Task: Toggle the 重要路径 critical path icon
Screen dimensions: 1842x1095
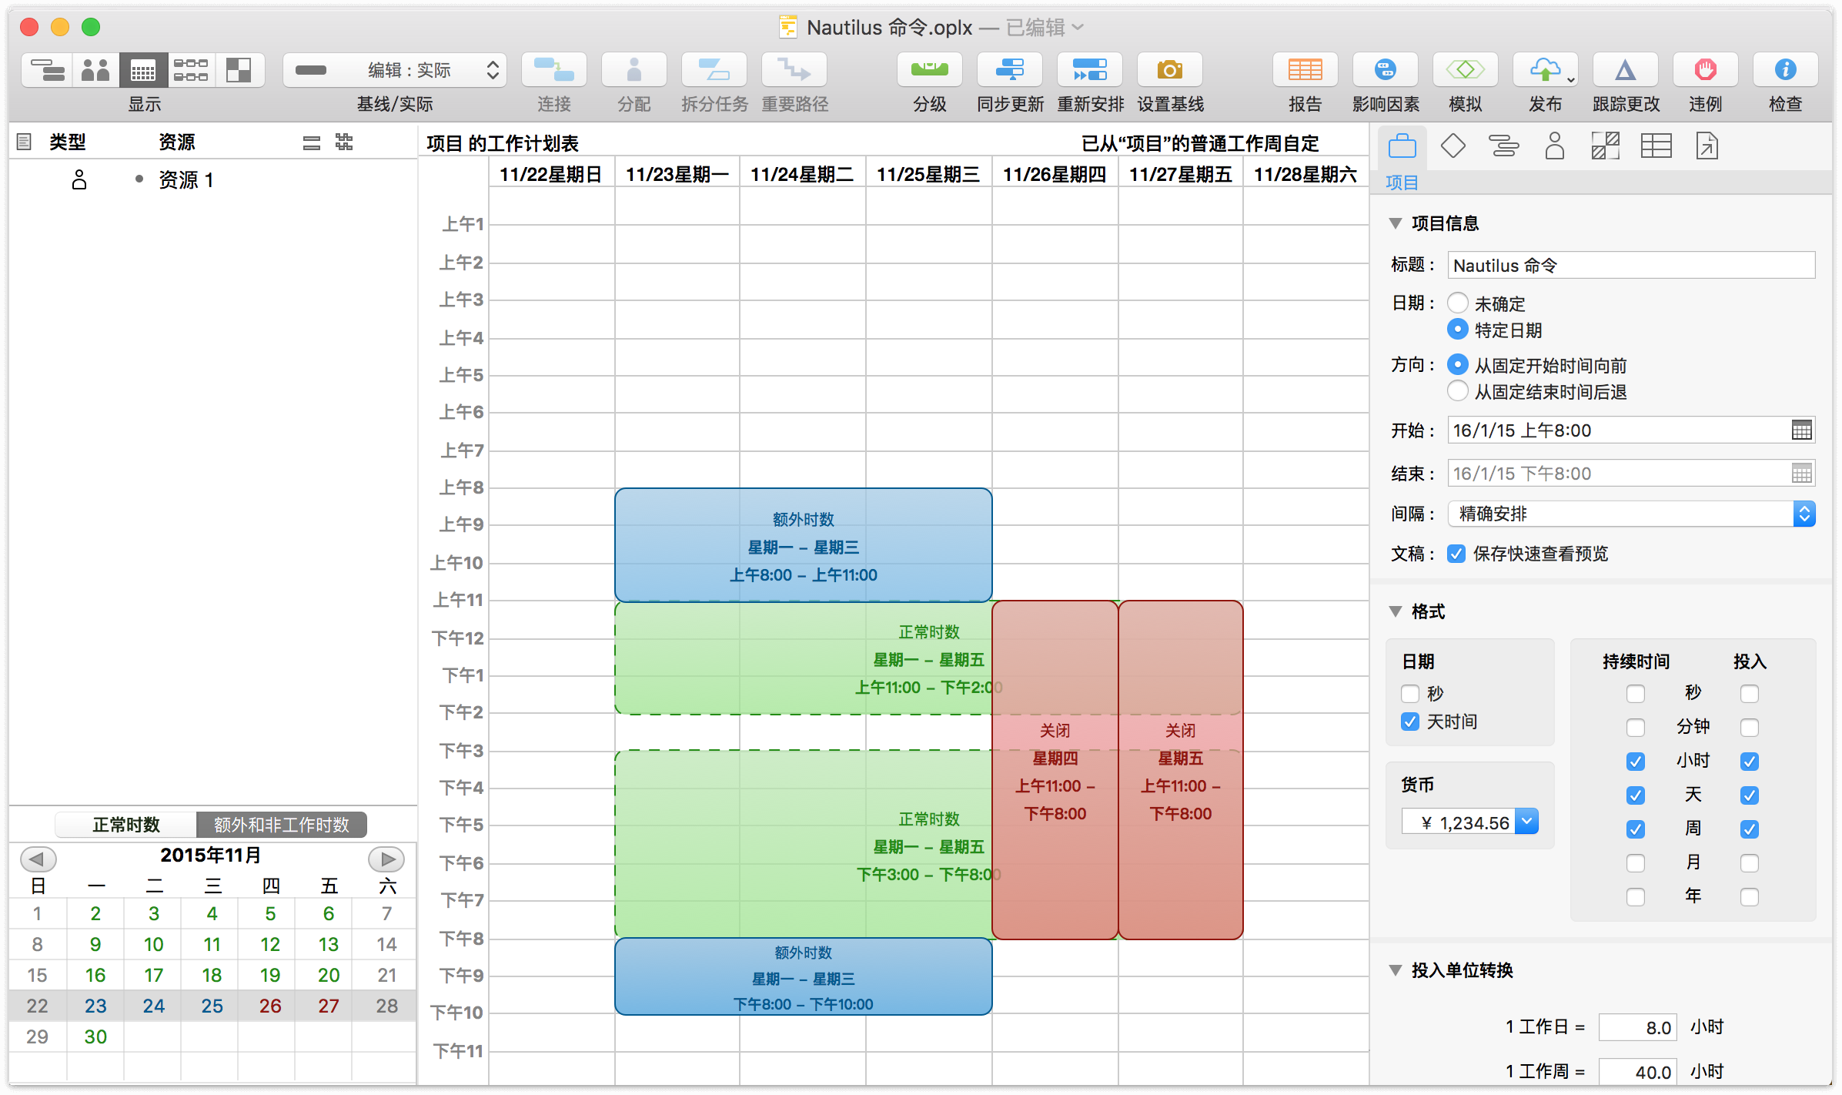Action: (x=794, y=71)
